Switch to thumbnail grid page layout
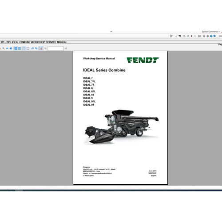Viewport: 222px width, 222px height. point(20,48)
